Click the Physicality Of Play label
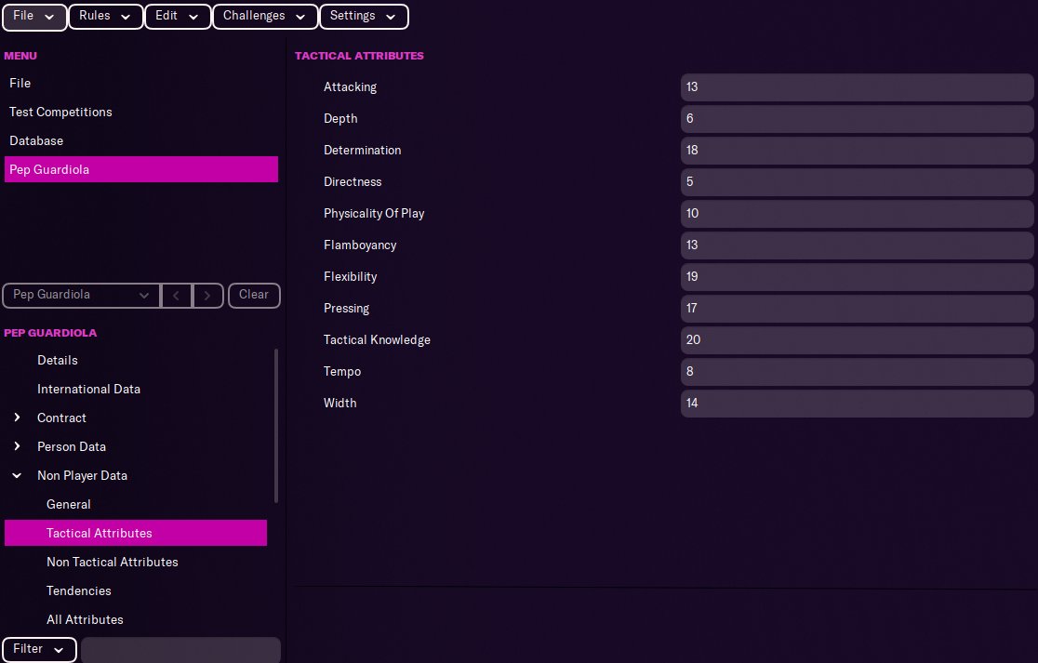This screenshot has width=1038, height=663. 374,214
